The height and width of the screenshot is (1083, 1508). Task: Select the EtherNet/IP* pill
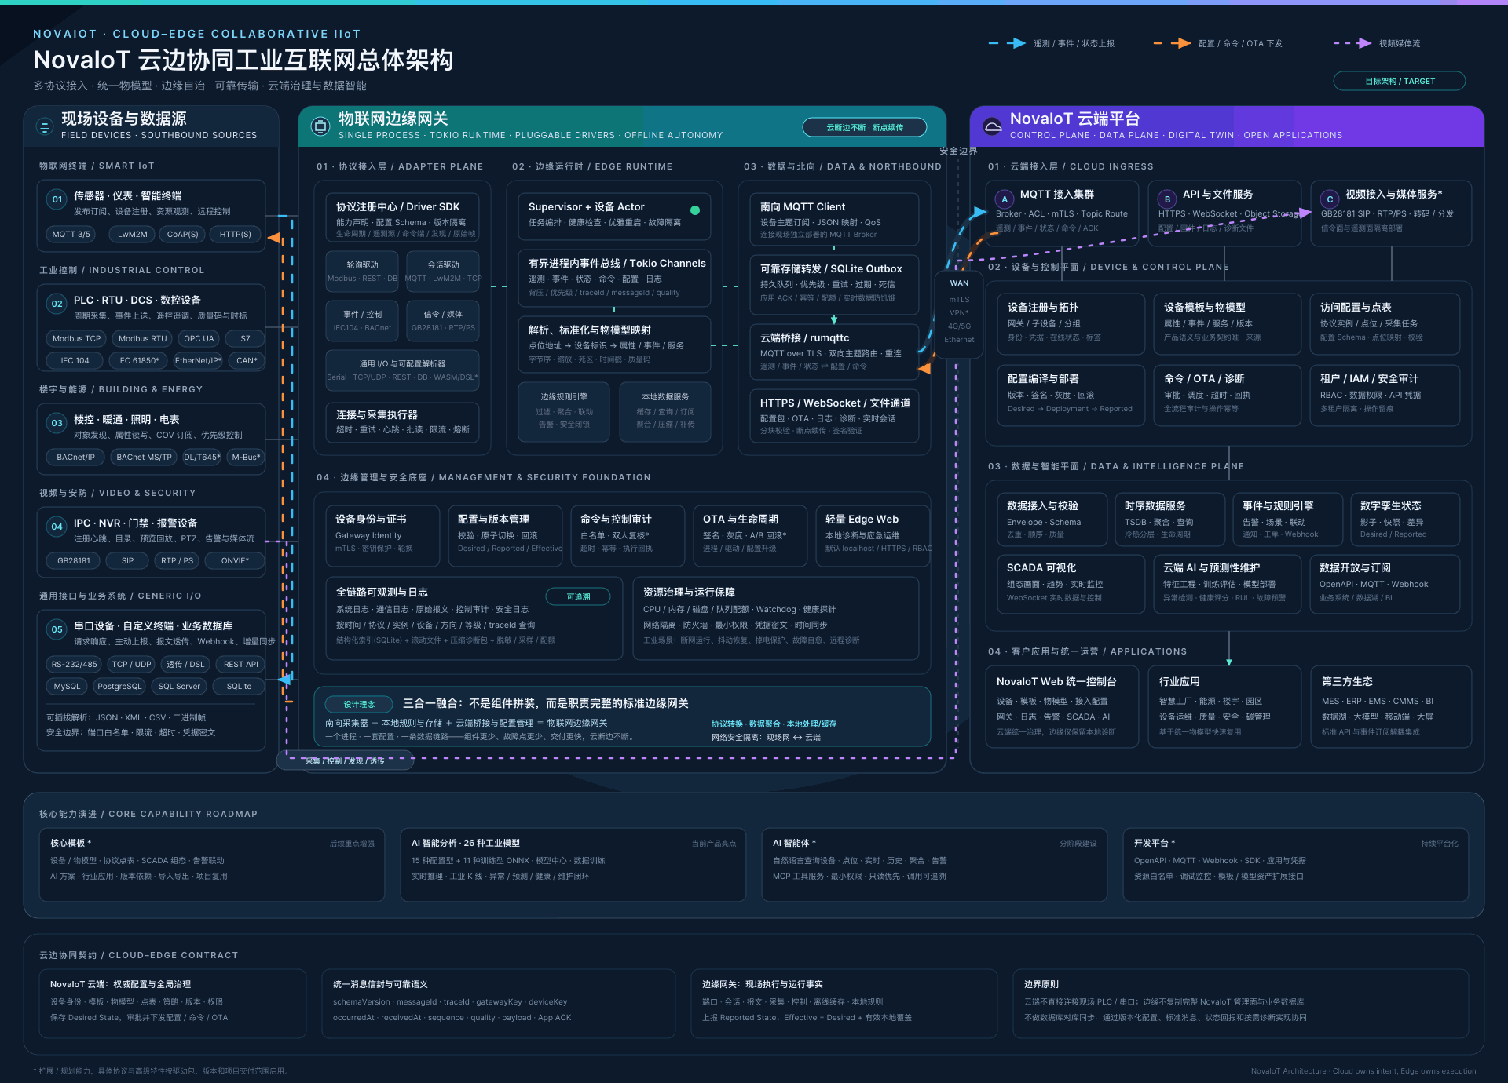point(198,361)
